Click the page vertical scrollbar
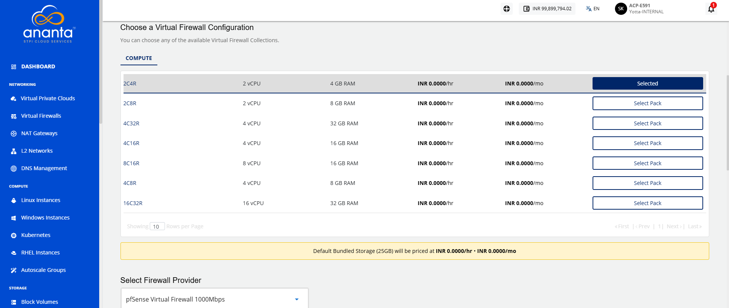The image size is (729, 308). point(727,122)
